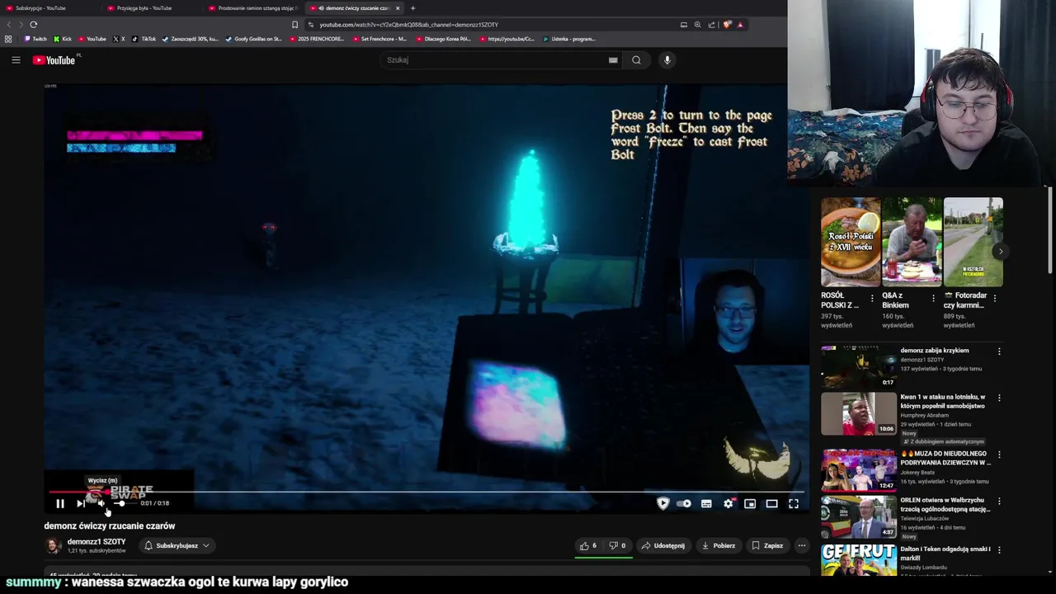Image resolution: width=1056 pixels, height=594 pixels.
Task: Pause the video
Action: (x=60, y=503)
